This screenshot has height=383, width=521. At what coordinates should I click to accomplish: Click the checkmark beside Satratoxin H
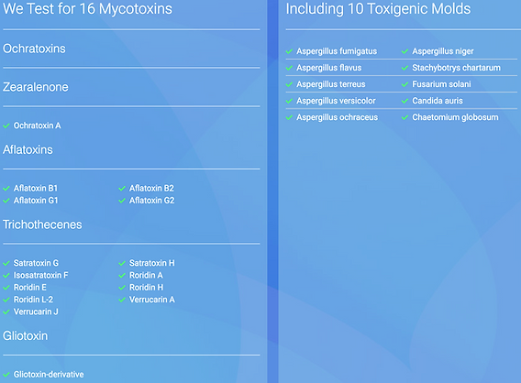tap(122, 264)
